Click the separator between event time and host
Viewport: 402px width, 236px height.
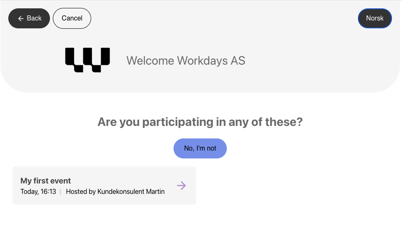[x=60, y=192]
